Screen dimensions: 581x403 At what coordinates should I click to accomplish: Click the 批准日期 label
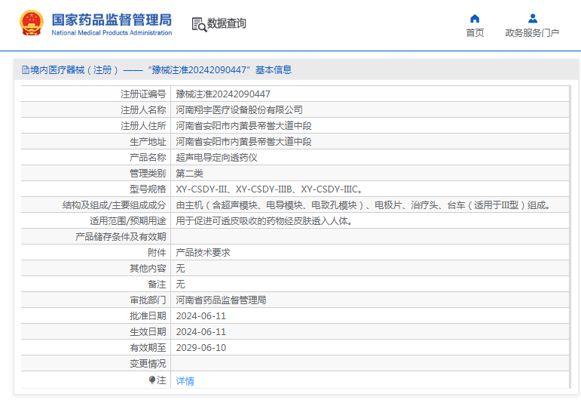click(148, 316)
